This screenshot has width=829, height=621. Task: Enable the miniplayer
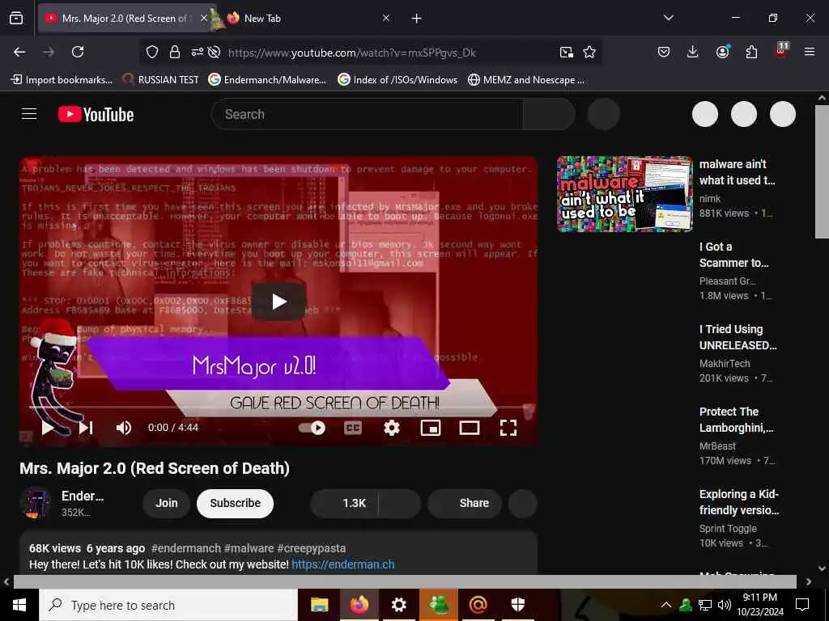(431, 428)
